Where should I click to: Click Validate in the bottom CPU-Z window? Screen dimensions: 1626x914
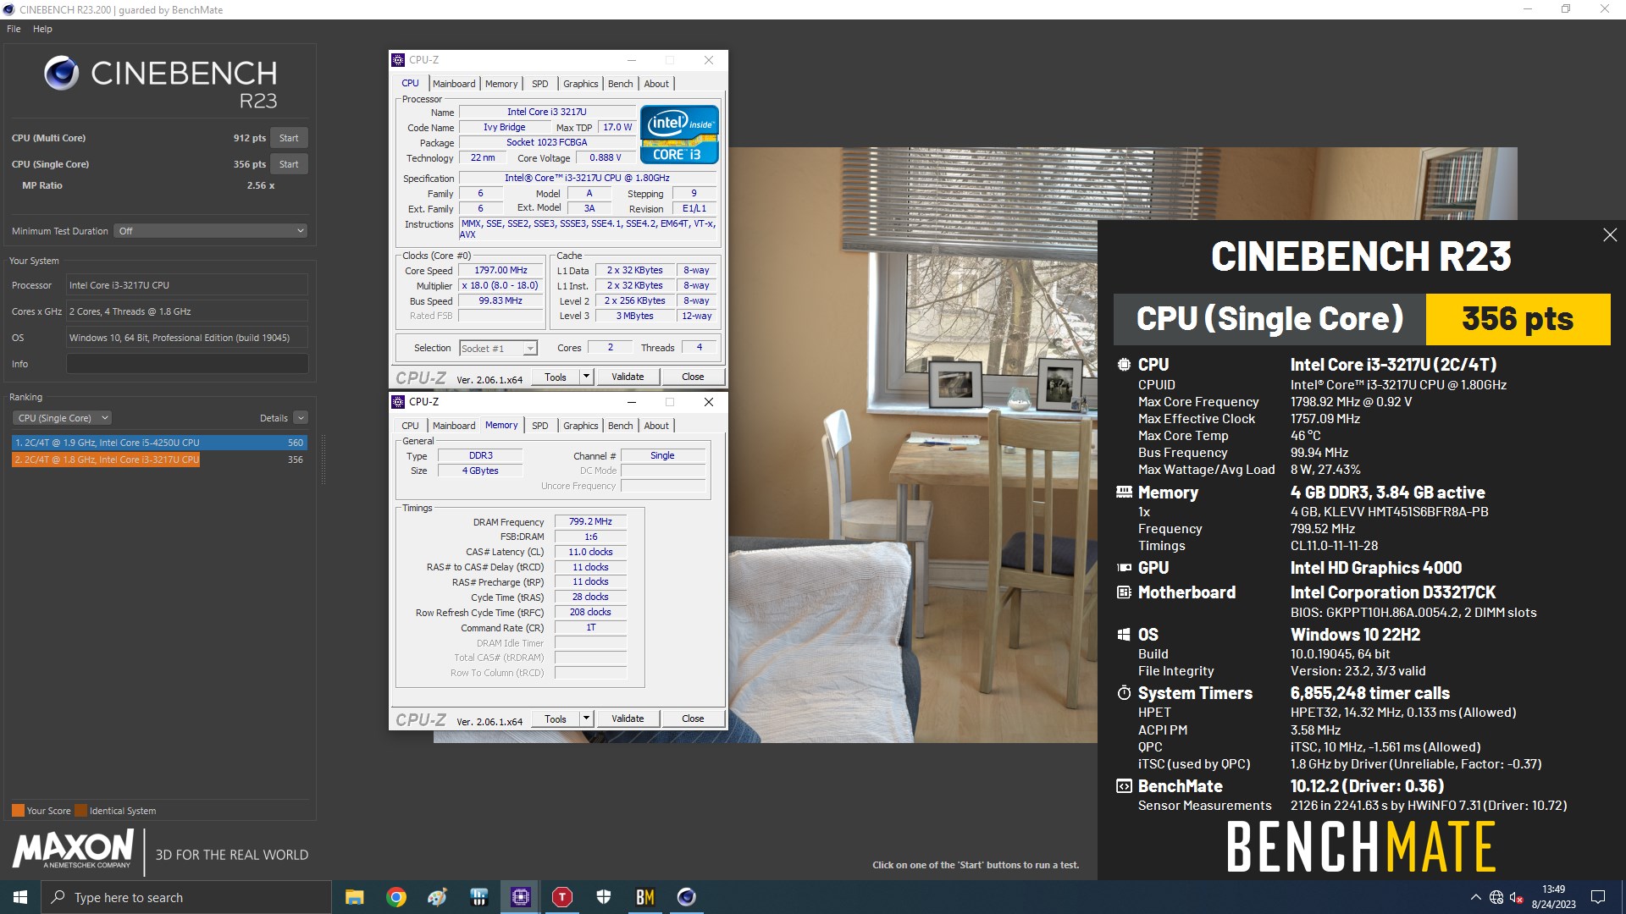628,719
